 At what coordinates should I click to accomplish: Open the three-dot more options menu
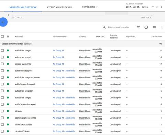162,27
